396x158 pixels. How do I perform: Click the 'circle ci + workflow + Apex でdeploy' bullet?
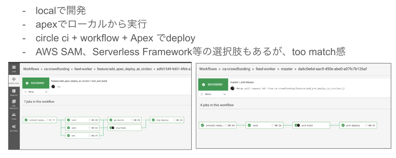(x=115, y=38)
